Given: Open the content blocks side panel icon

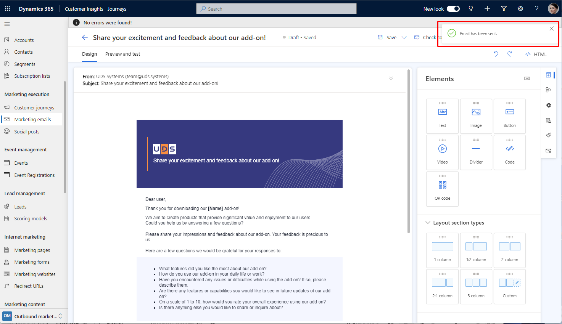Looking at the screenshot, I should (x=548, y=105).
